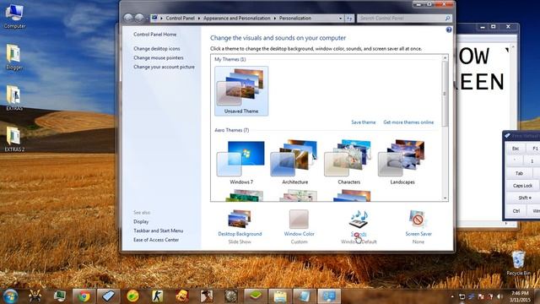Open the Display link under See also
This screenshot has height=304, width=540.
141,221
